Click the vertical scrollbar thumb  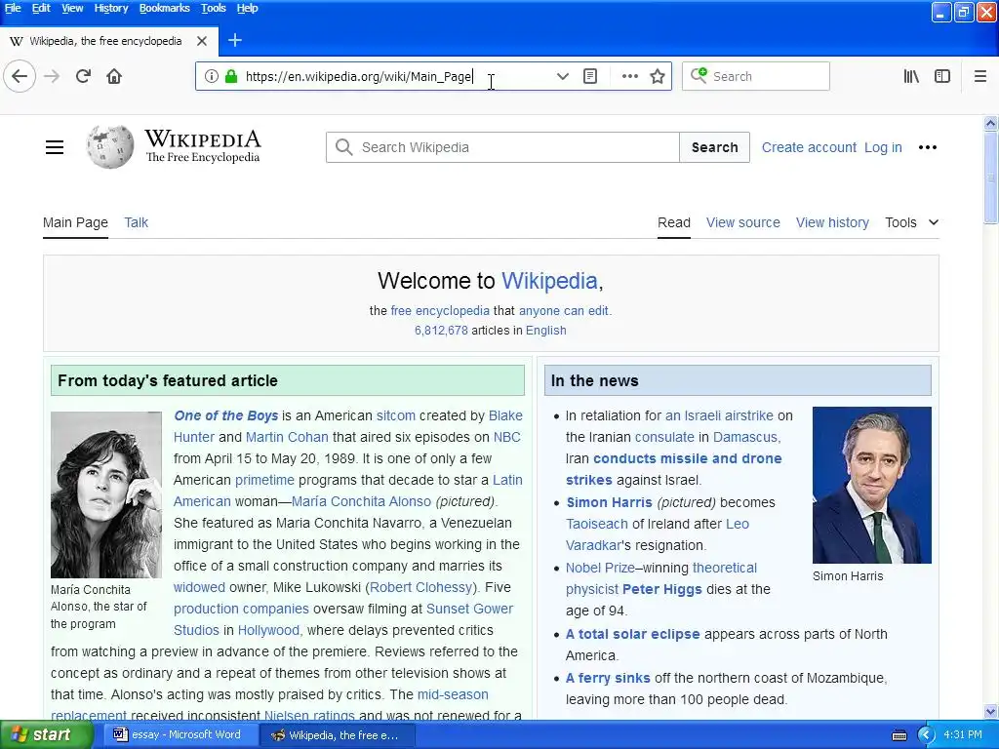[990, 177]
